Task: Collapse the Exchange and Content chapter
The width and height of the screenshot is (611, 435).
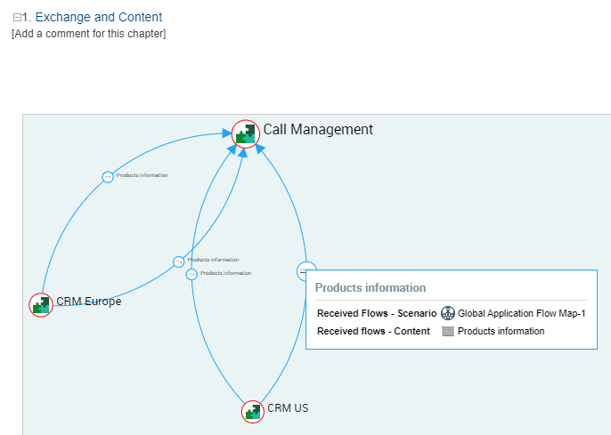Action: (x=17, y=18)
